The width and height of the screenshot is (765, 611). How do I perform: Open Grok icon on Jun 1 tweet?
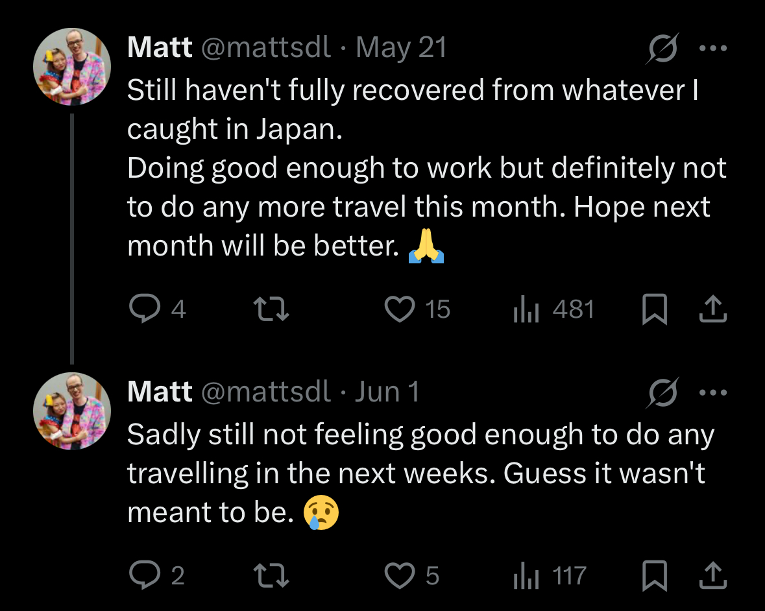click(662, 392)
